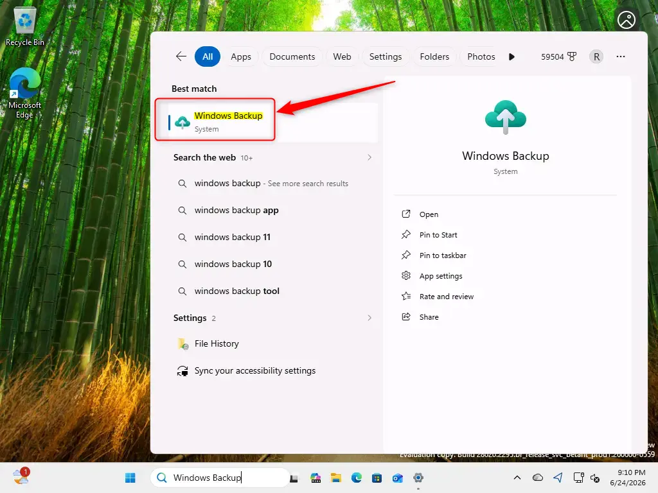The image size is (658, 493).
Task: Open the weather widget with notification badge
Action: (21, 477)
